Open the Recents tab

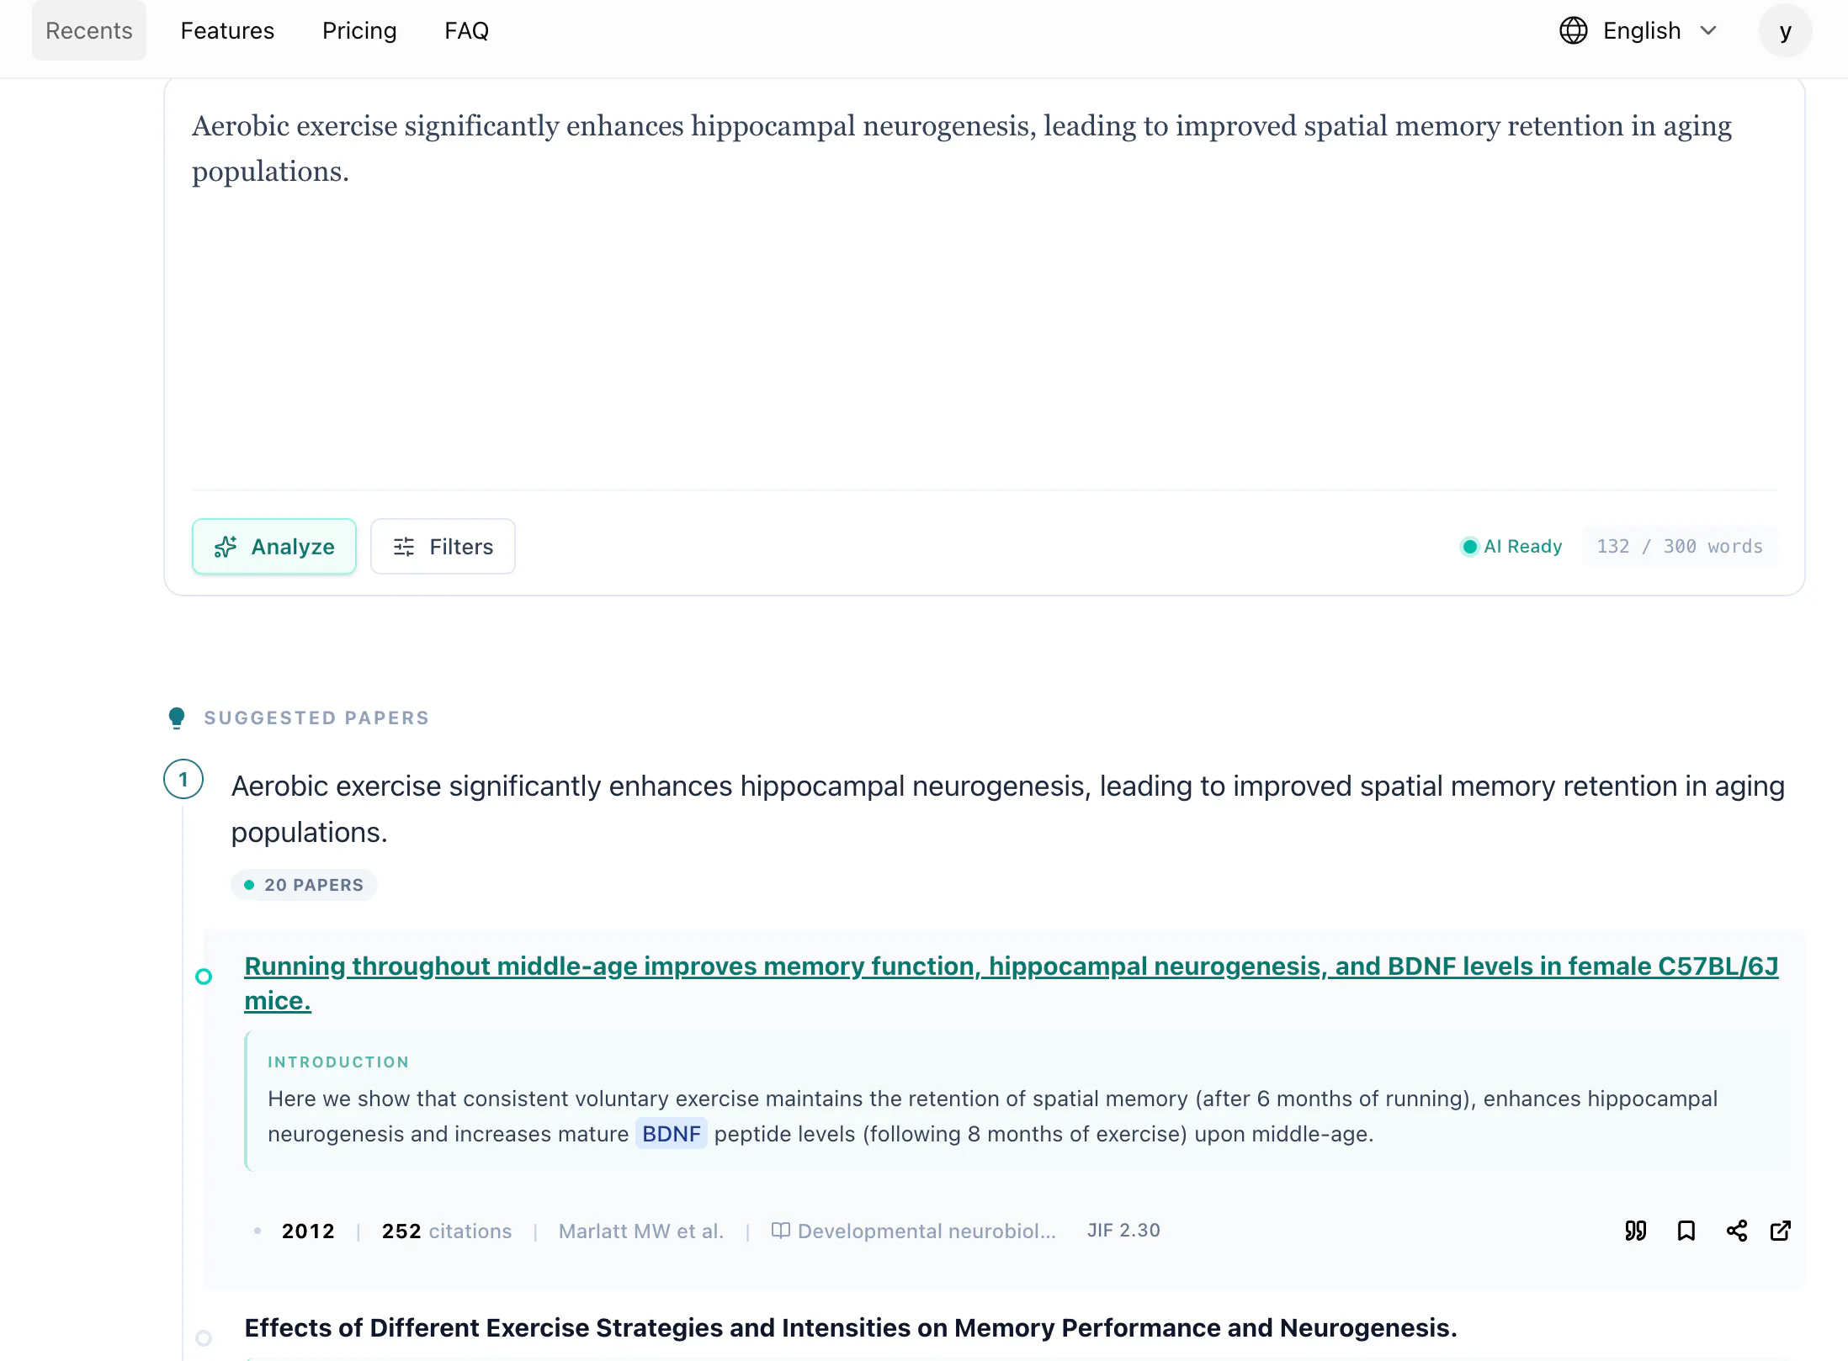tap(88, 31)
